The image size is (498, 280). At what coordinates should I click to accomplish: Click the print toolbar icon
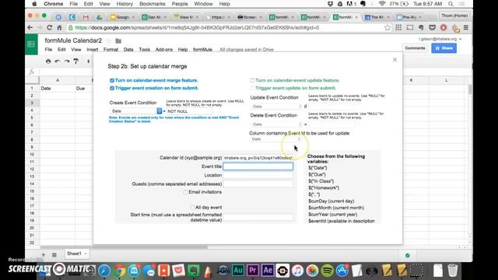[x=48, y=61]
